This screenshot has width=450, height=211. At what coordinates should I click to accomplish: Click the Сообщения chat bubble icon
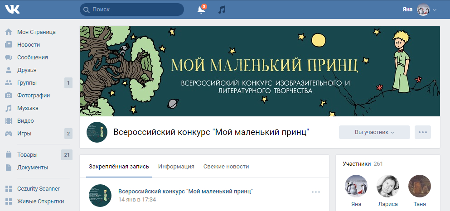pyautogui.click(x=9, y=58)
